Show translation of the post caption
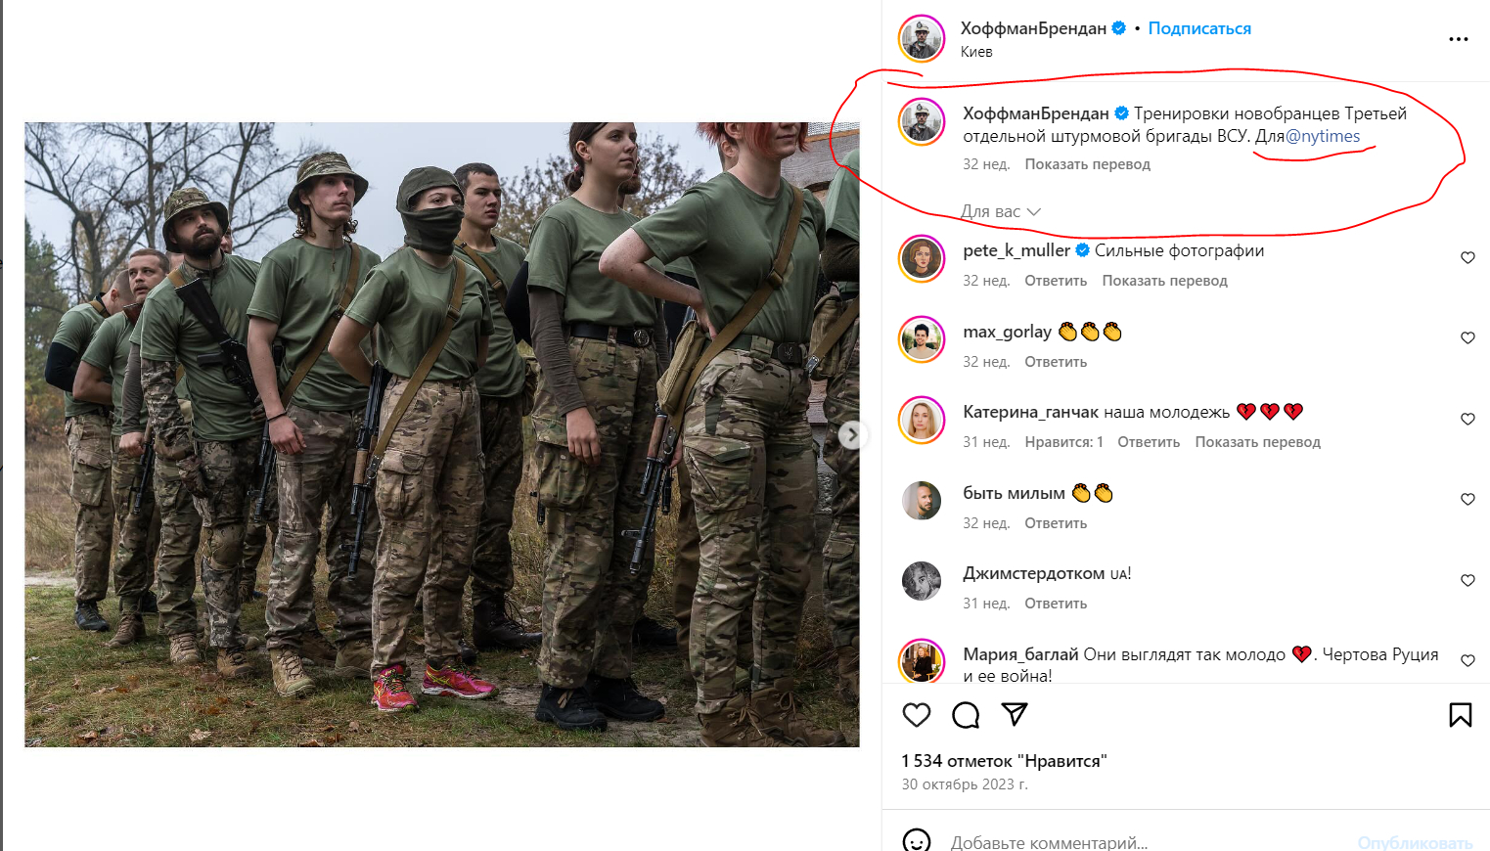This screenshot has width=1490, height=851. tap(1087, 164)
